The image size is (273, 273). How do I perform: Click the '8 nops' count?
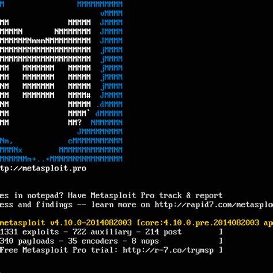[145, 241]
